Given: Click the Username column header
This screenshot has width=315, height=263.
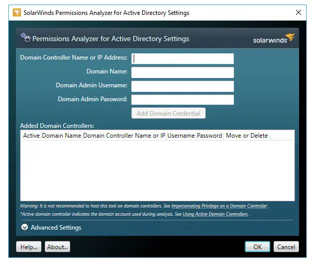Looking at the screenshot, I should click(x=181, y=136).
